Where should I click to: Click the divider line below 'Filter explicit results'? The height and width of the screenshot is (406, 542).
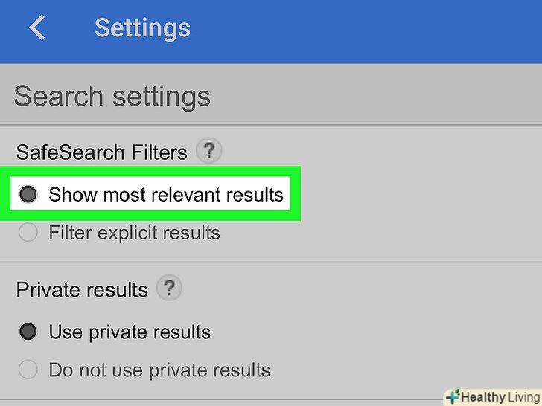coord(271,262)
